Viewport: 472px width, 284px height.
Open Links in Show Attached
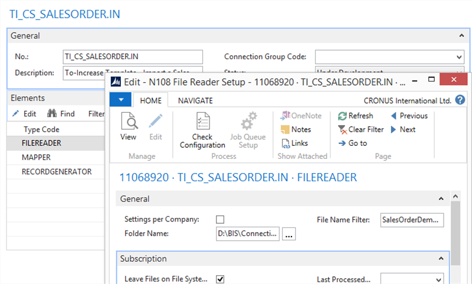click(294, 143)
